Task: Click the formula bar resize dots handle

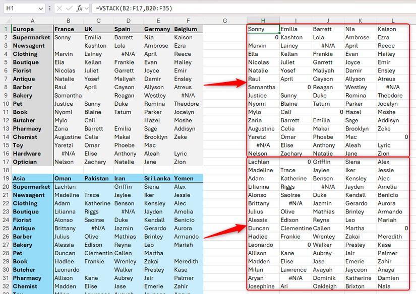Action: [49, 9]
